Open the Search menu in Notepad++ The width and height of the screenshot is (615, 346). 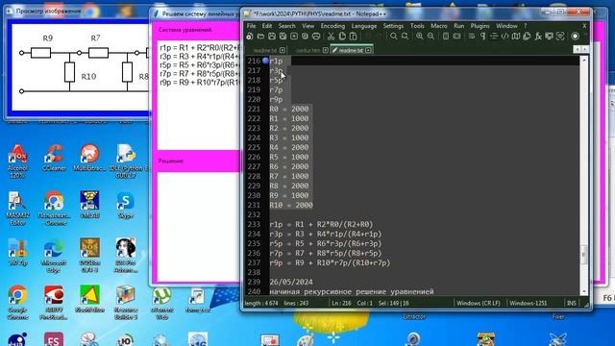[286, 26]
